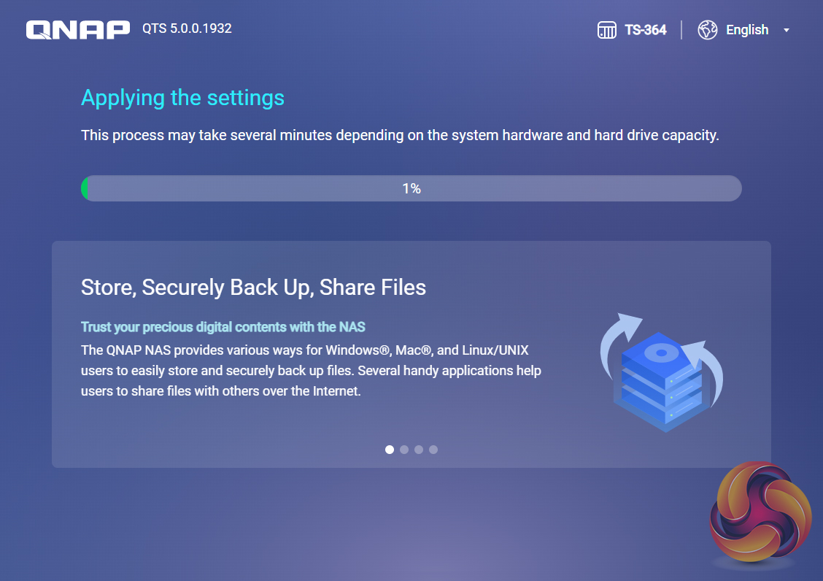The width and height of the screenshot is (823, 581).
Task: Open the English language dropdown
Action: tap(747, 30)
